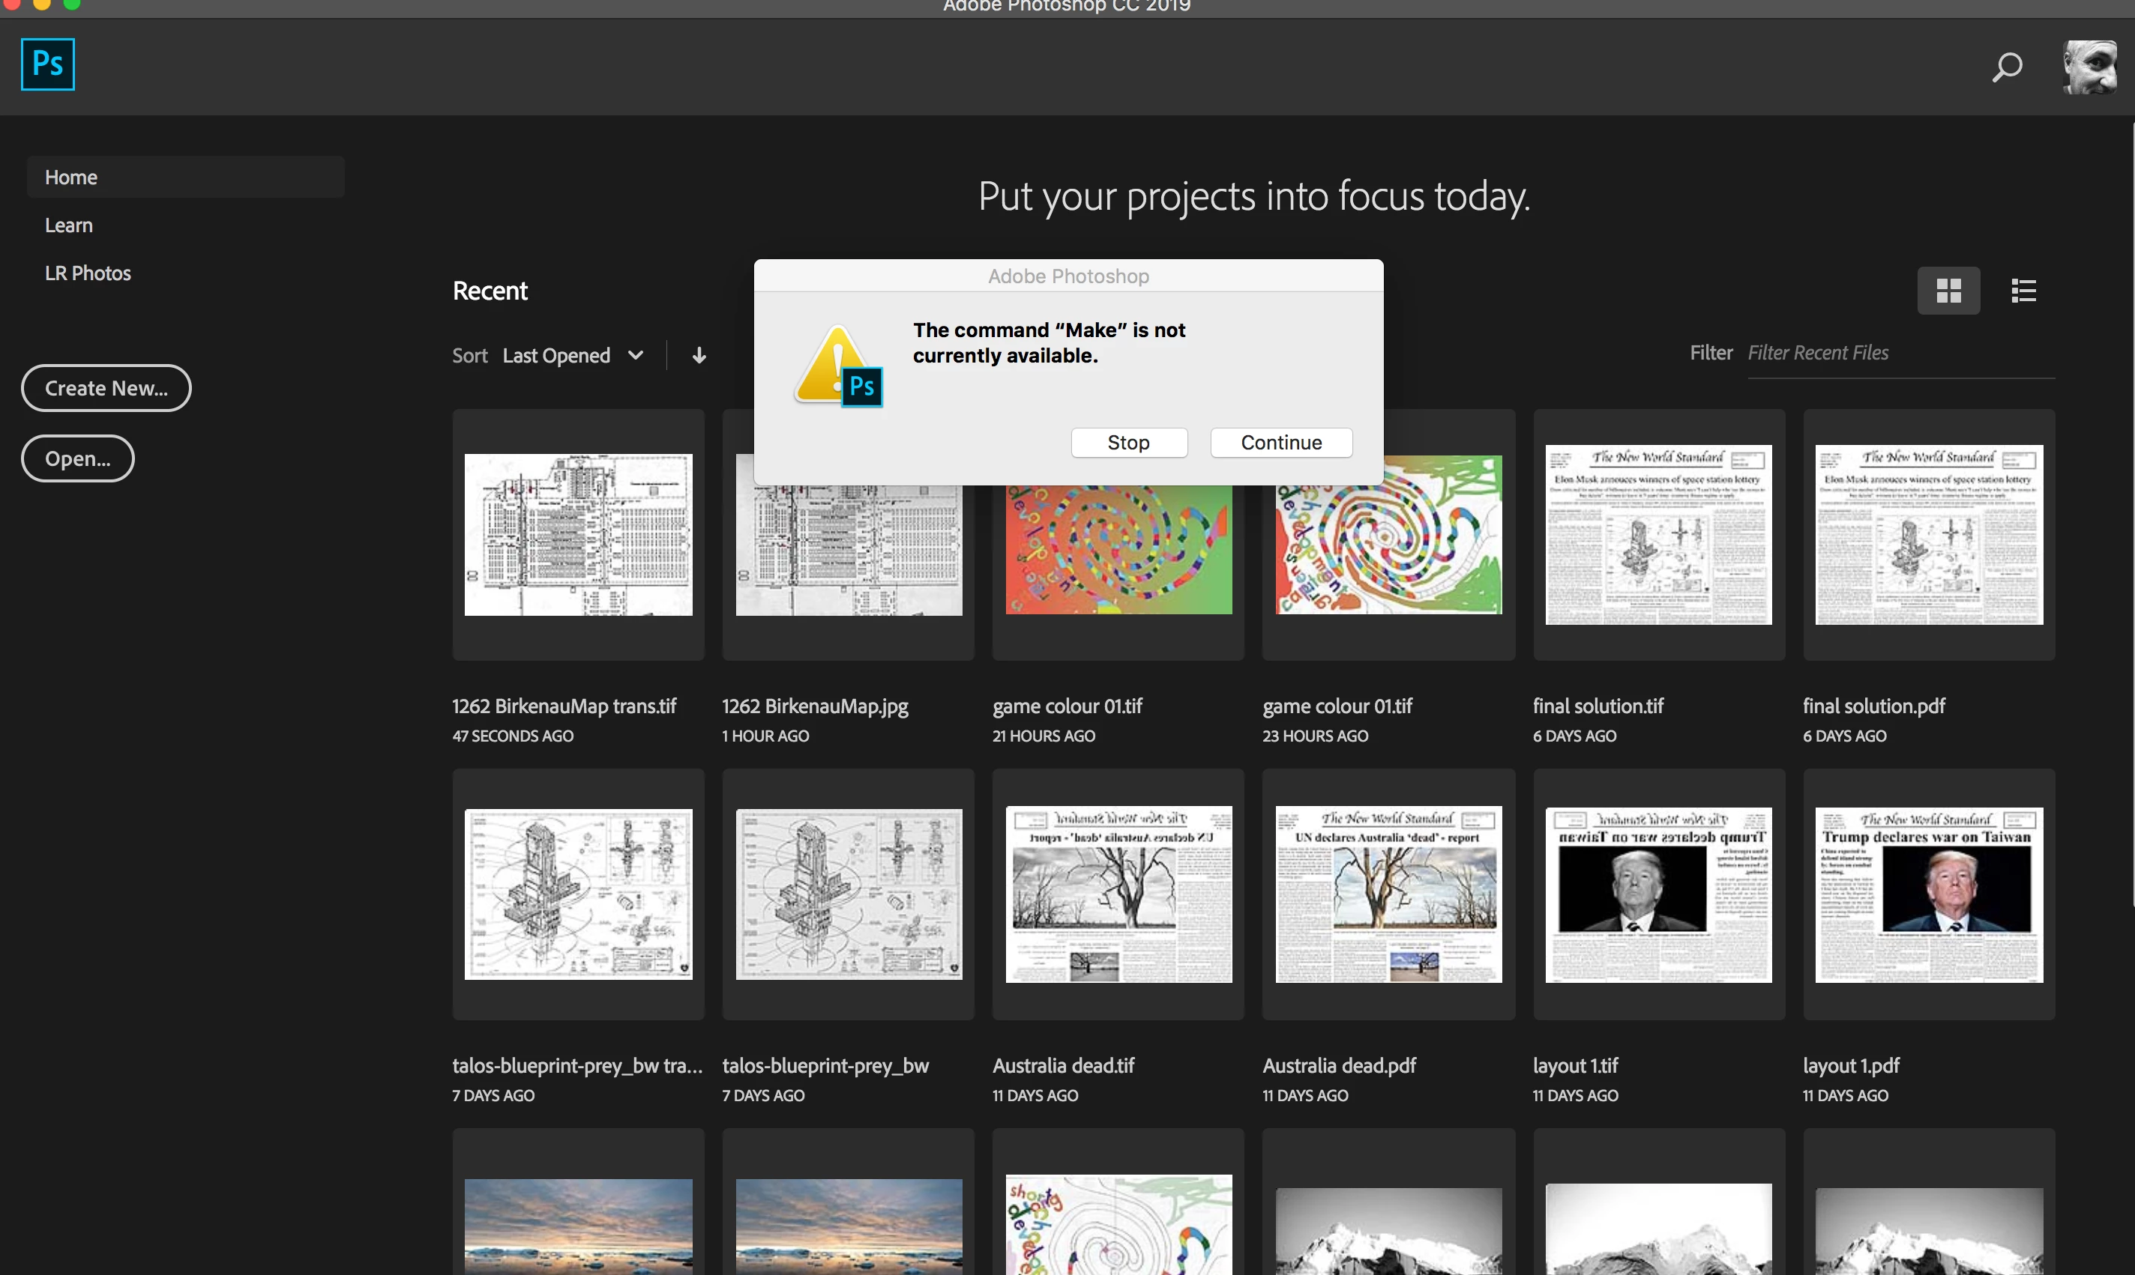Click the warning icon in dialog

tap(837, 366)
